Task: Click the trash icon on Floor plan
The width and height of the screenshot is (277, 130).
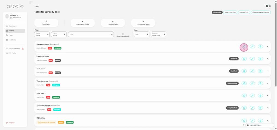Action: point(260,95)
